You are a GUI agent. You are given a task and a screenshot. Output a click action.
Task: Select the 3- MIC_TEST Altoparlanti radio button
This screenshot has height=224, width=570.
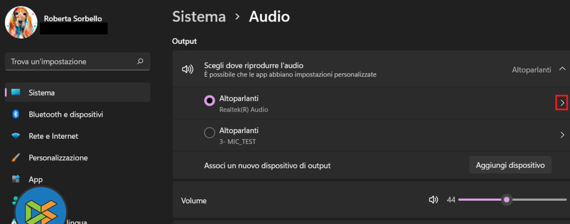[x=209, y=133]
